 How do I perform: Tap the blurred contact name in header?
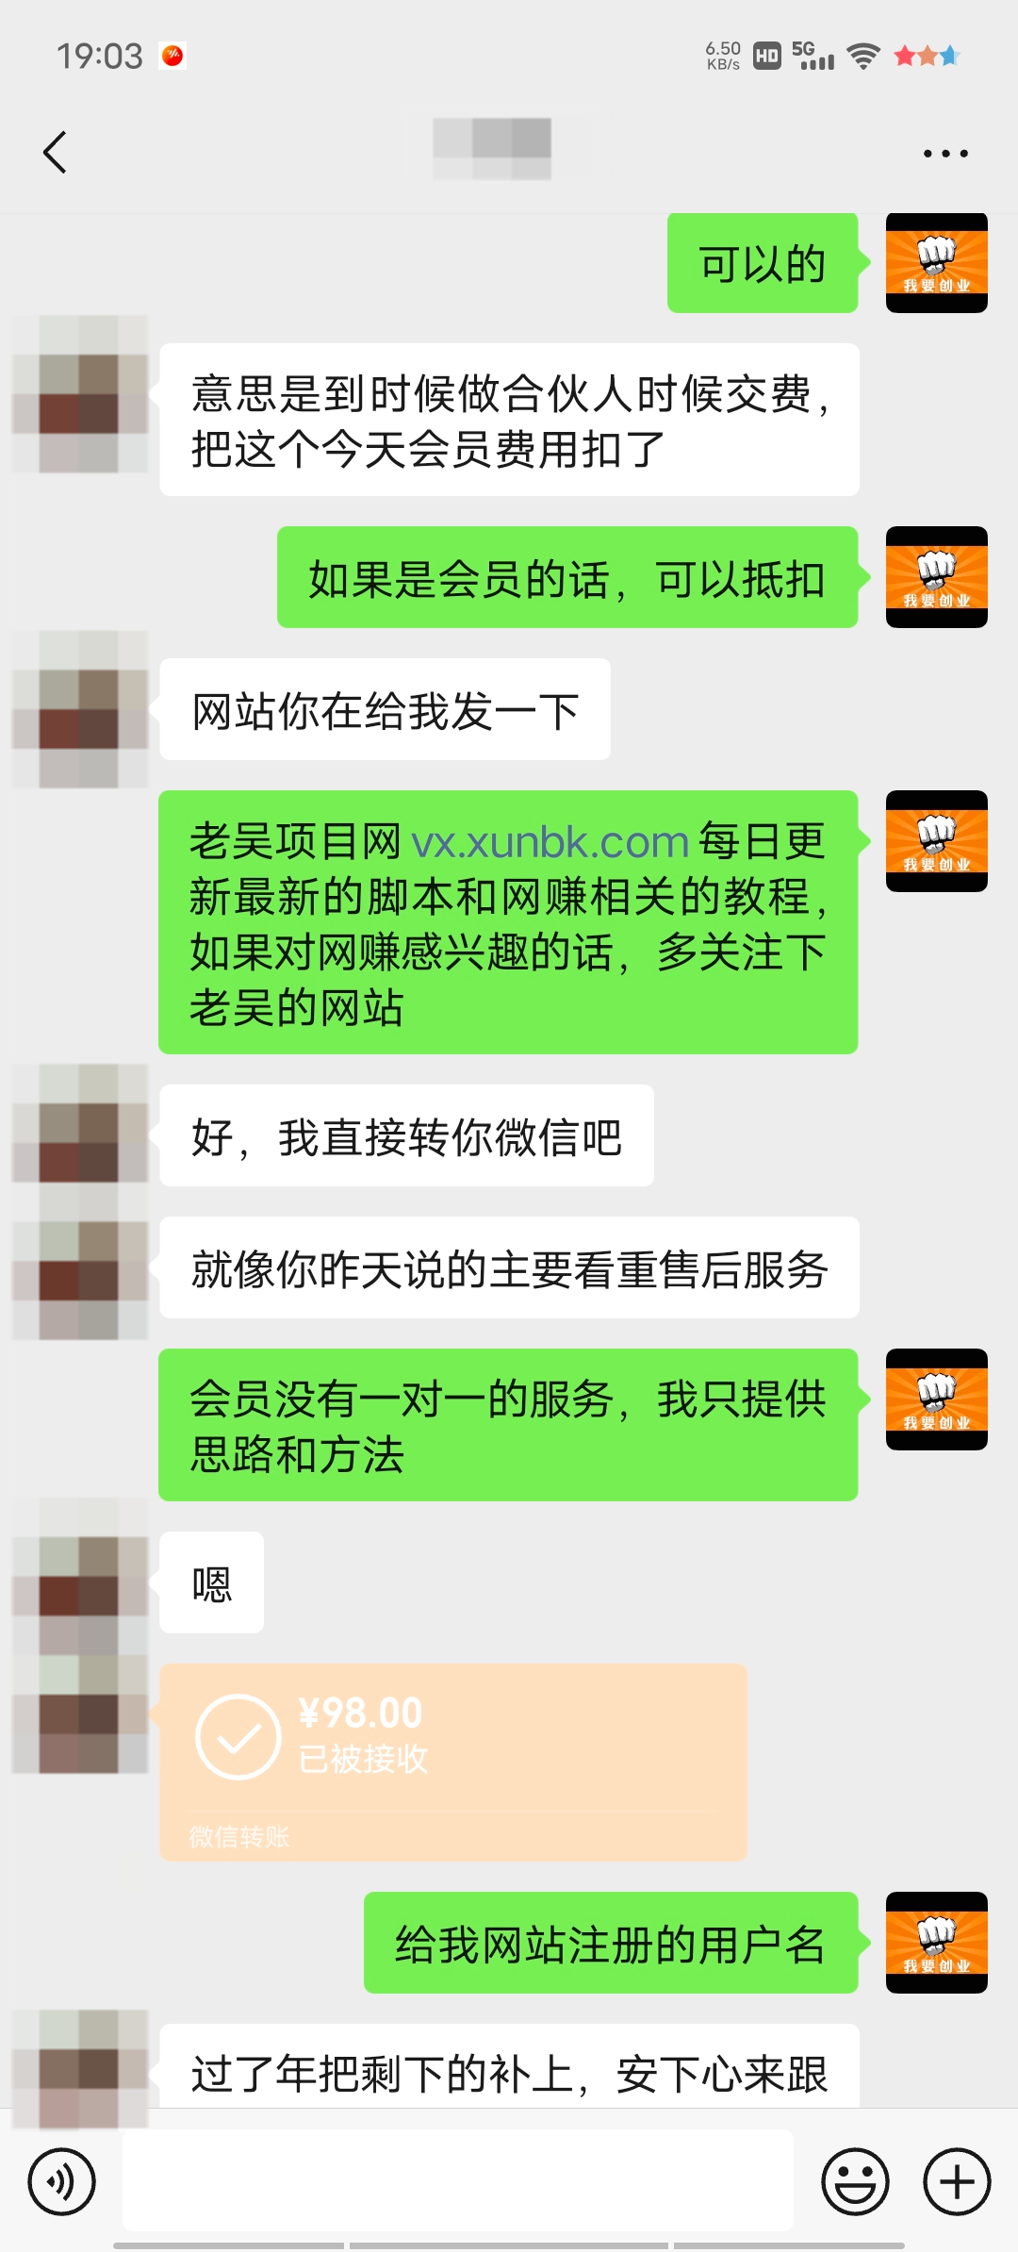click(x=492, y=149)
